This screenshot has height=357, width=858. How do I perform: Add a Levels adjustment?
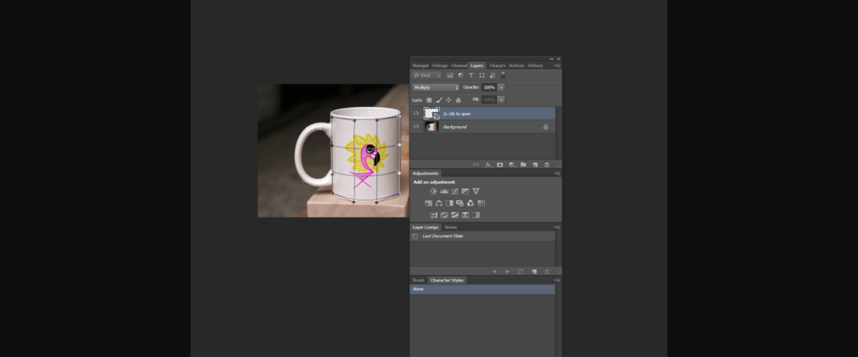coord(444,191)
